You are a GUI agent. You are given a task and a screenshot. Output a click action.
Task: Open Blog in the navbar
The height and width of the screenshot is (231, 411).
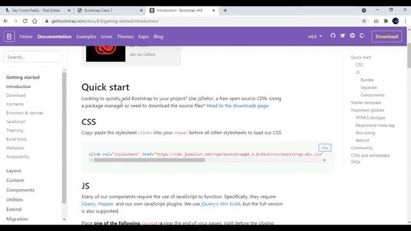[158, 37]
